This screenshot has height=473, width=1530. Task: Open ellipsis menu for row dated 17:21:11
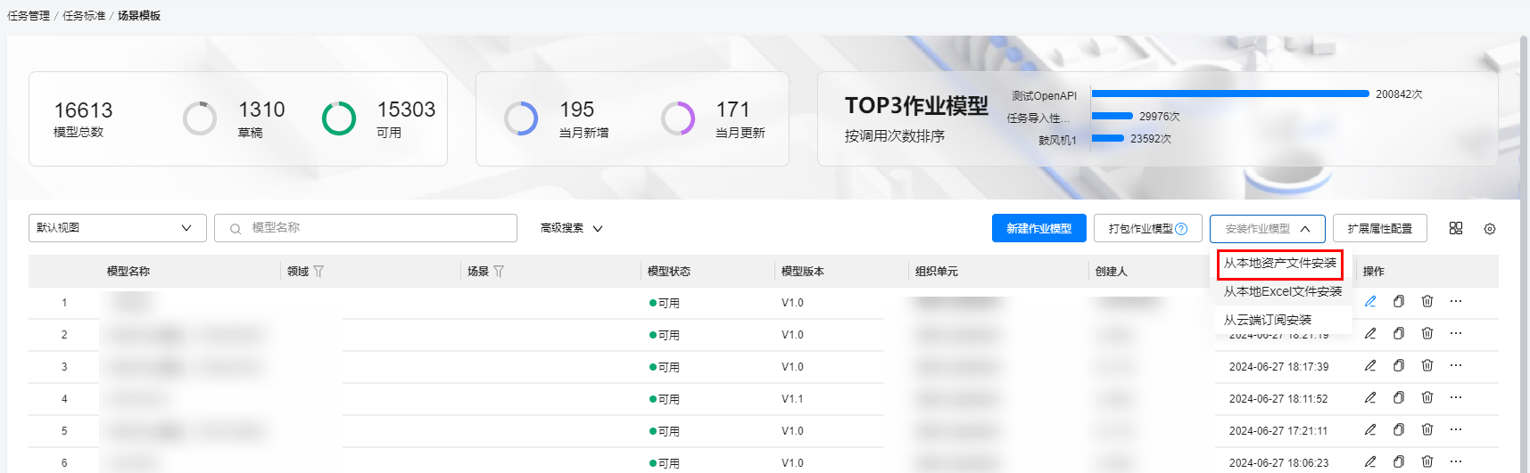1456,429
